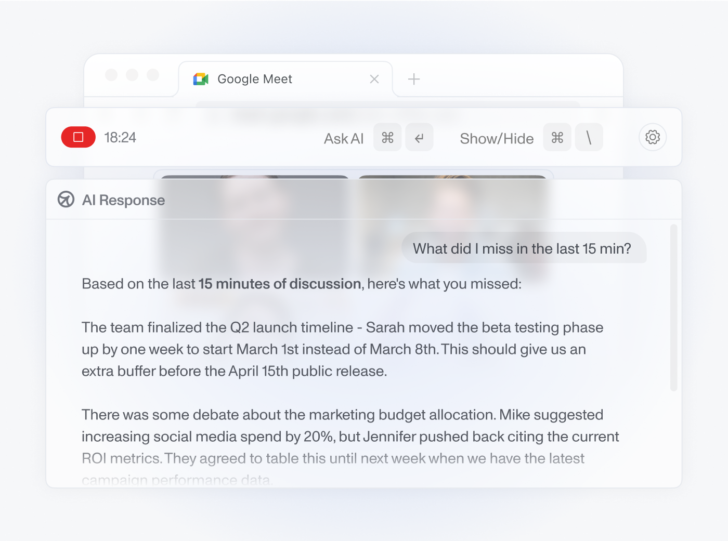
Task: Click the return key icon next to Ask AI
Action: (420, 137)
